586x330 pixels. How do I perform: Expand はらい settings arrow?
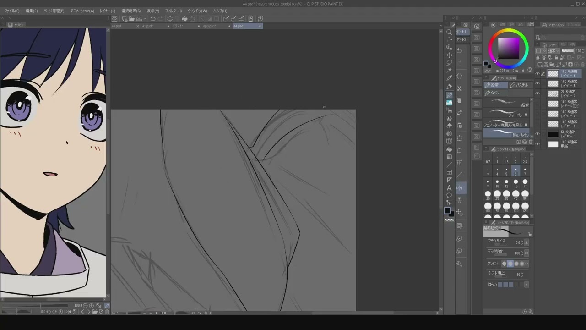tap(526, 285)
